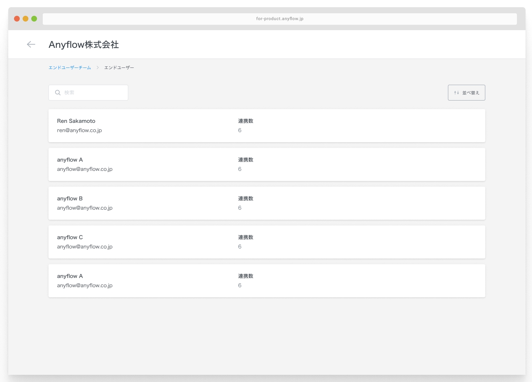Close the window with the red button
Image resolution: width=532 pixels, height=382 pixels.
(17, 19)
